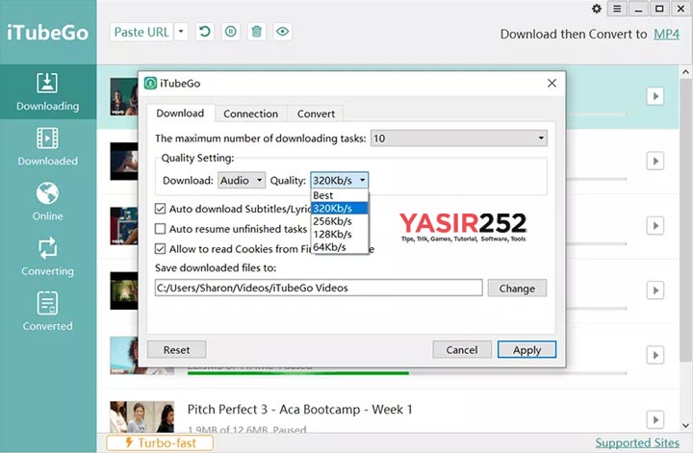Open maximum downloading tasks dropdown
693x453 pixels.
click(x=459, y=138)
